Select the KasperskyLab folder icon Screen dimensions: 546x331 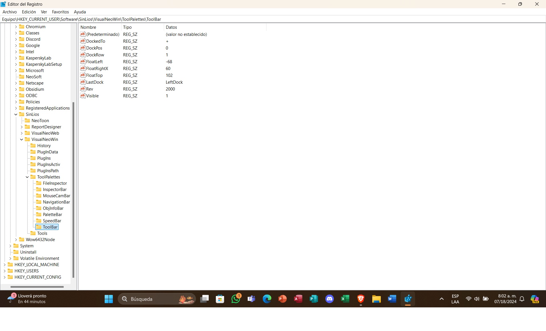22,58
